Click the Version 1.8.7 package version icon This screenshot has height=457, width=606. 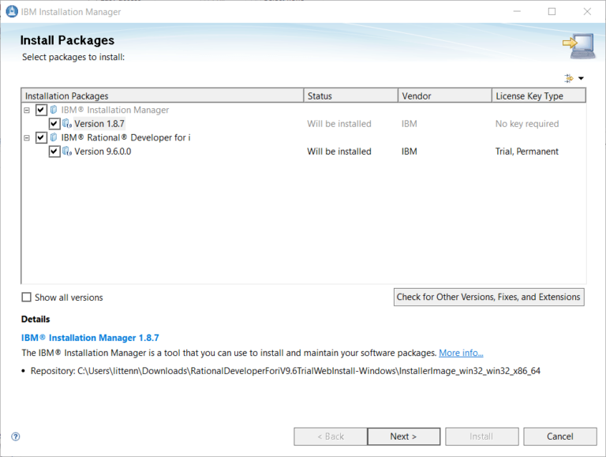coord(67,124)
